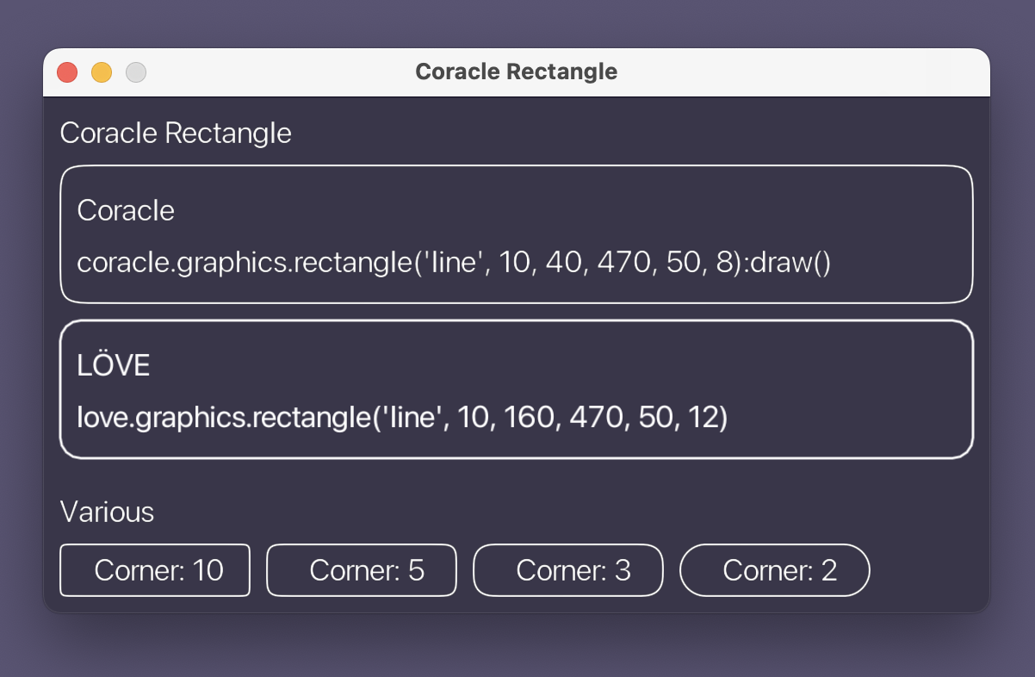Click the LÖVE label in second box
The width and height of the screenshot is (1035, 677).
tap(114, 366)
